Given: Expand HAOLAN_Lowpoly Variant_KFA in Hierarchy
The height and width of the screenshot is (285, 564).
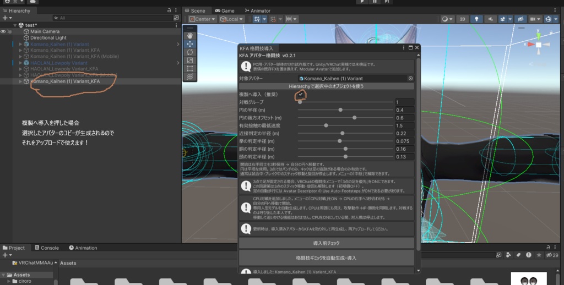Looking at the screenshot, I should pos(20,69).
